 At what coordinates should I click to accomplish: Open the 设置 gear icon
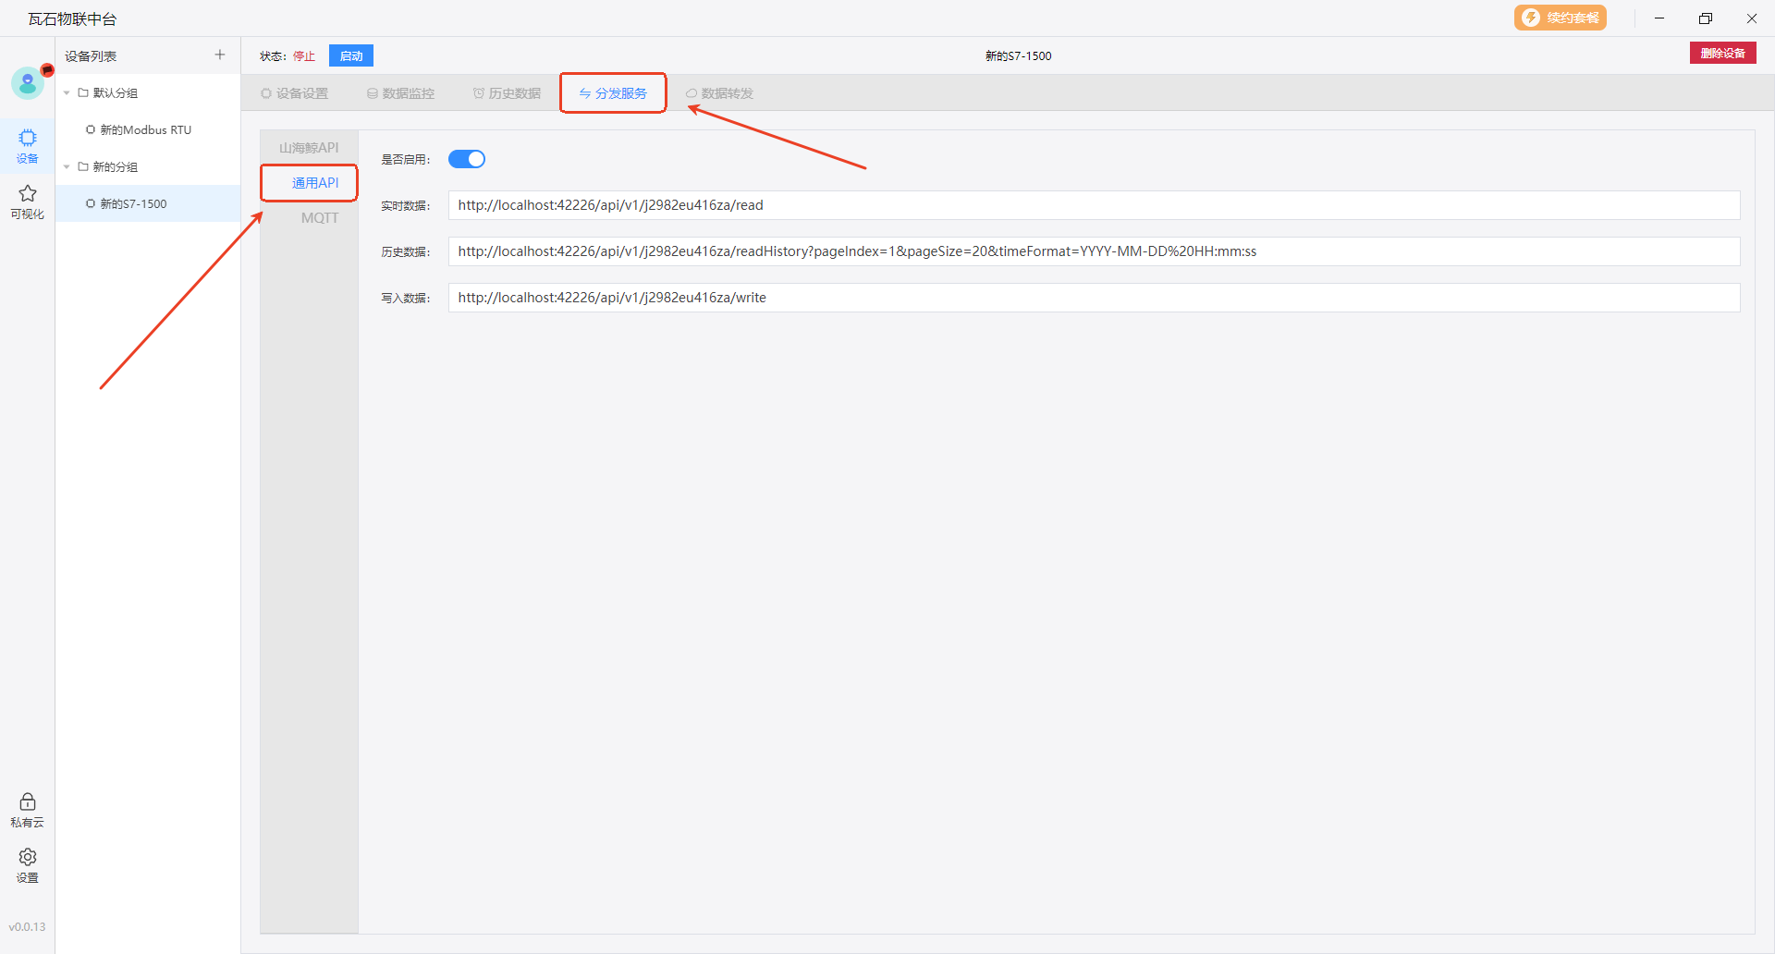coord(28,864)
